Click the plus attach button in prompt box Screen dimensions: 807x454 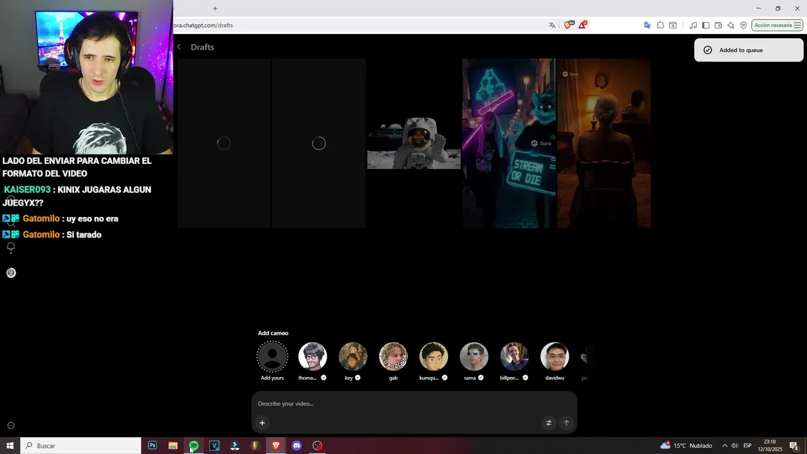[262, 423]
